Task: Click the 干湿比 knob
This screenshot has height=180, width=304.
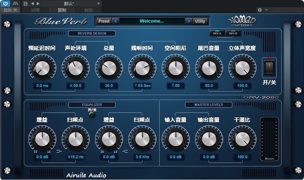Action: pyautogui.click(x=242, y=139)
